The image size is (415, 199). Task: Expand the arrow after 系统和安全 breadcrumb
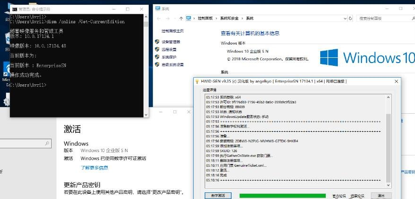click(x=242, y=18)
